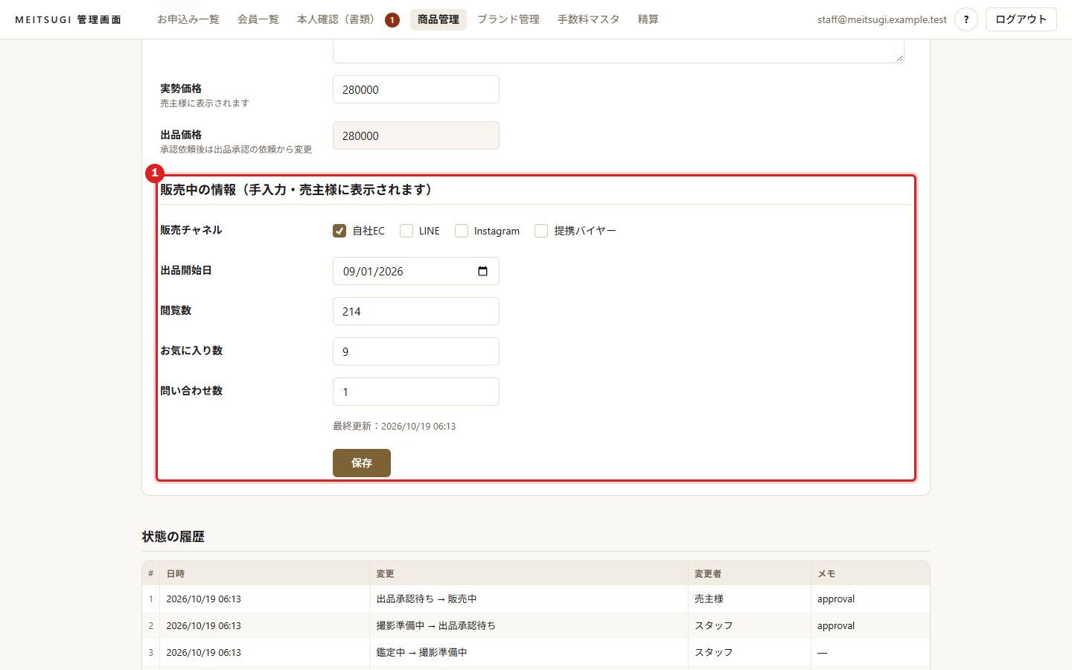The width and height of the screenshot is (1072, 670).
Task: Click the ログアウト button
Action: point(1021,19)
